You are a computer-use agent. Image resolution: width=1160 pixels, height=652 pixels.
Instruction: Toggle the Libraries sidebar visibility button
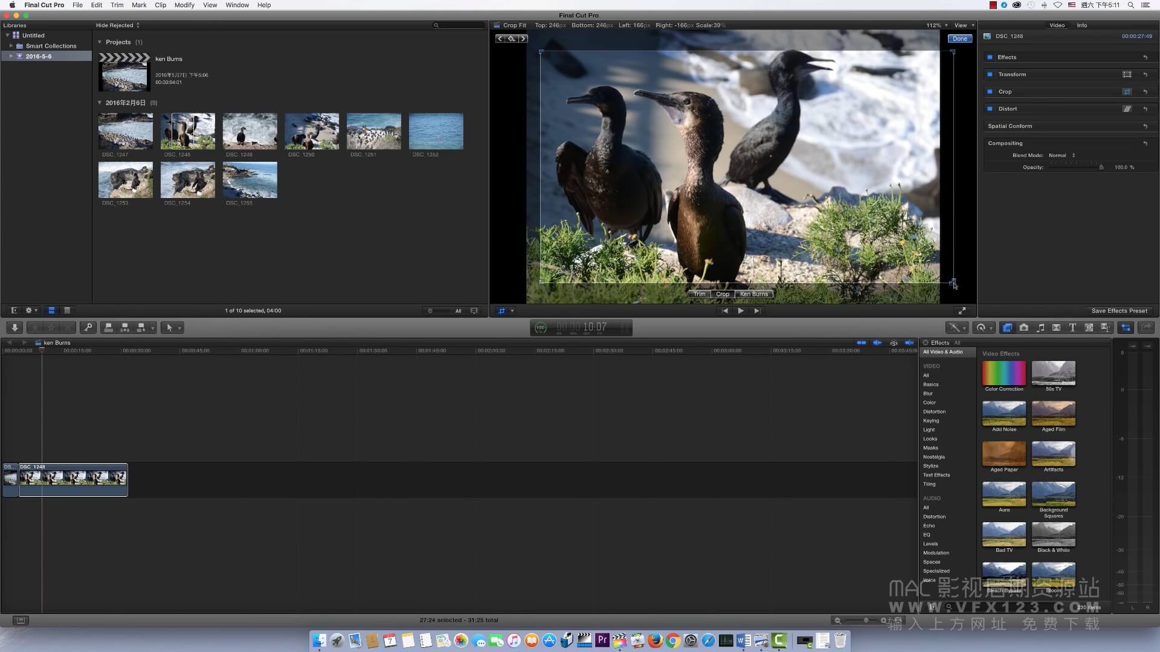pyautogui.click(x=14, y=310)
